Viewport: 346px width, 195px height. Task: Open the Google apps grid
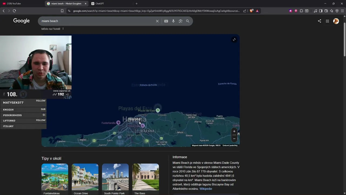327,21
